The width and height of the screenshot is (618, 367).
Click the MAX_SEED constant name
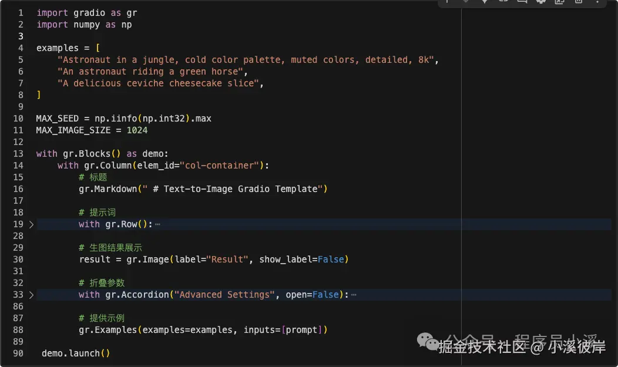pyautogui.click(x=58, y=119)
